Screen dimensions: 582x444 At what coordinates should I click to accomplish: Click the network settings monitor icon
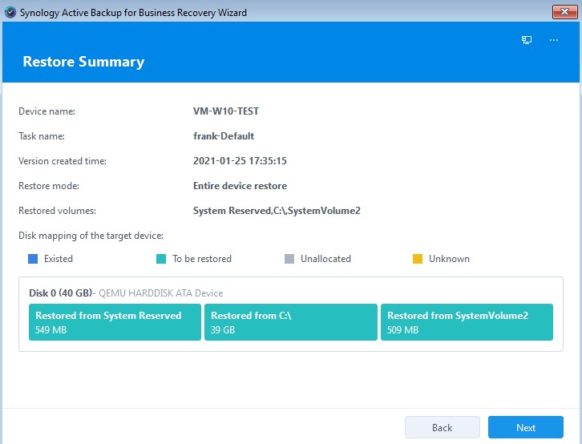coord(527,40)
